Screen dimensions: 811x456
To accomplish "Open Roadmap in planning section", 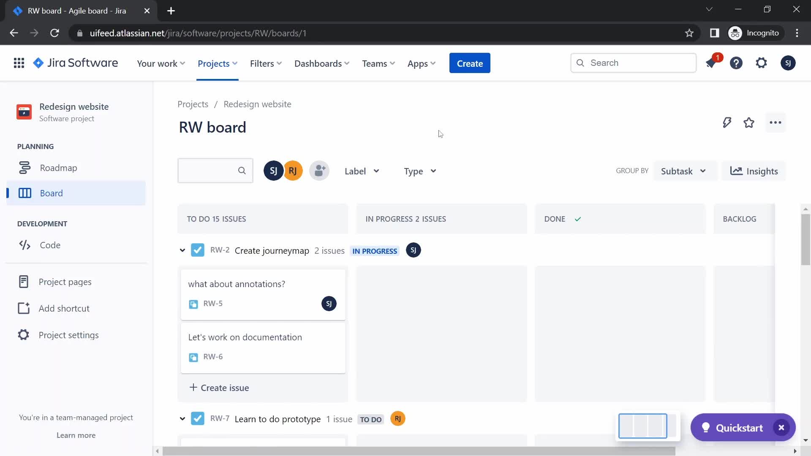I will click(x=58, y=167).
